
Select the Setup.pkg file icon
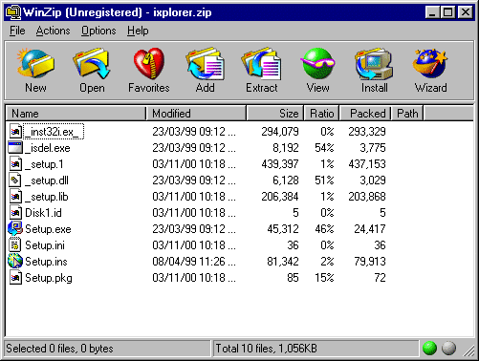[15, 278]
